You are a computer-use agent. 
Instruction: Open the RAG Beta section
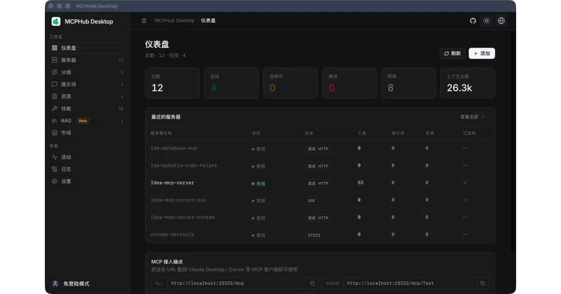point(87,121)
